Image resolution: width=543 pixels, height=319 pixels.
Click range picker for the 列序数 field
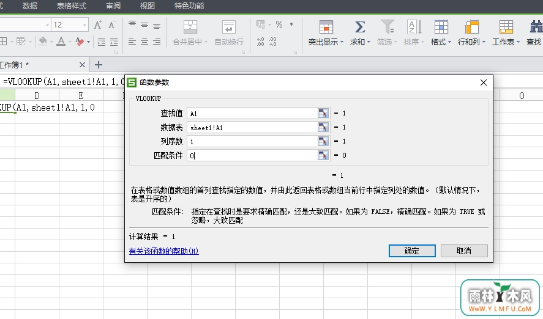(323, 141)
